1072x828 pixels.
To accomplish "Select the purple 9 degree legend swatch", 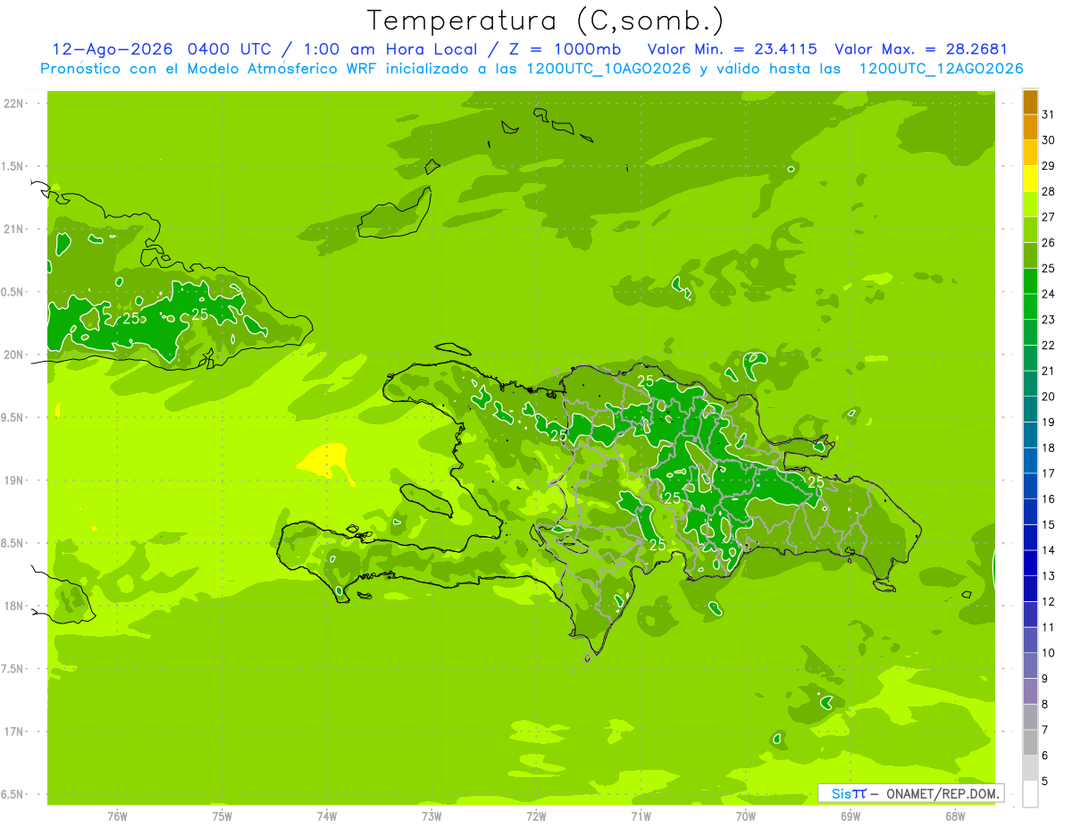I will click(1030, 665).
